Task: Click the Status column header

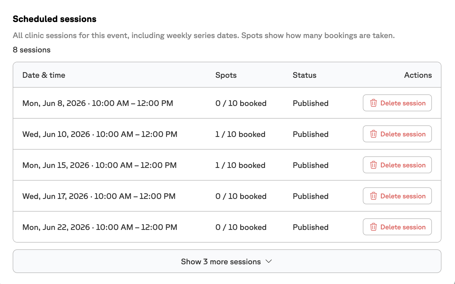Action: coord(304,75)
